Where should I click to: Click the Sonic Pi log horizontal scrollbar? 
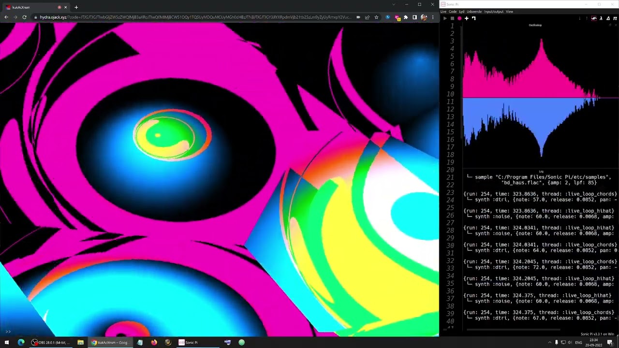coord(514,330)
